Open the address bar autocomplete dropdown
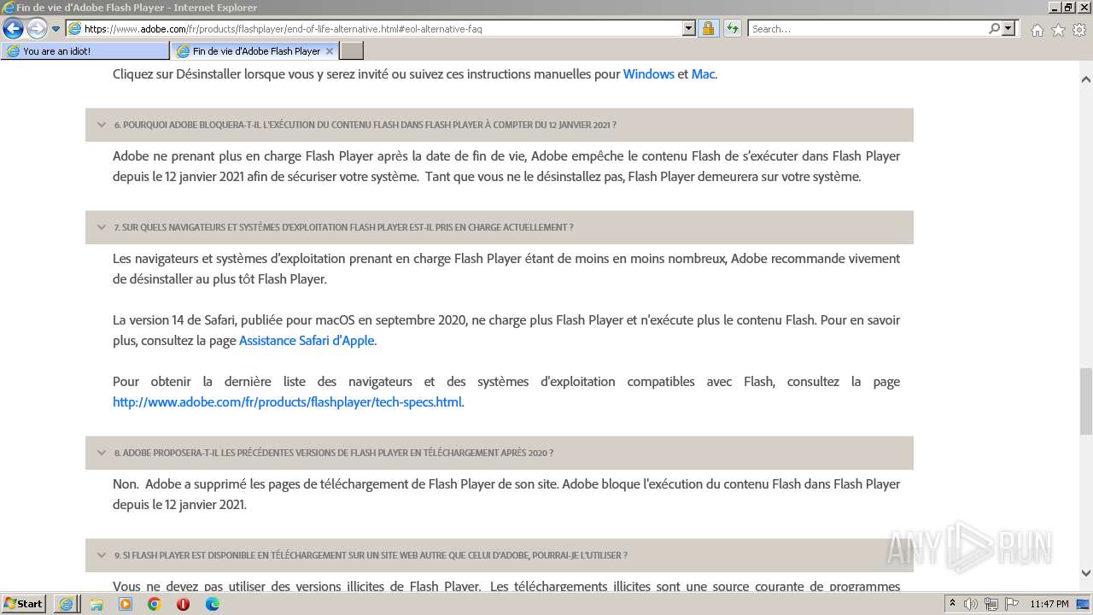This screenshot has width=1093, height=615. tap(689, 28)
